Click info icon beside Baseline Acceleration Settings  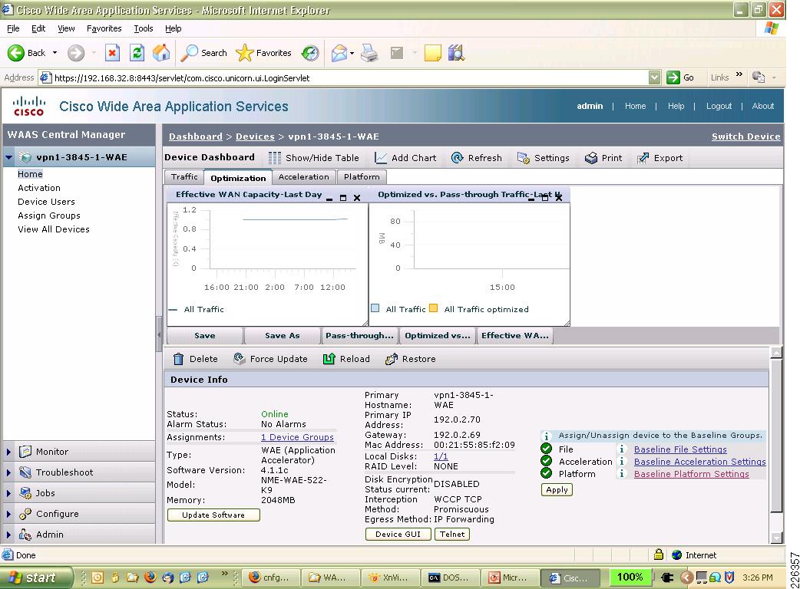[622, 462]
